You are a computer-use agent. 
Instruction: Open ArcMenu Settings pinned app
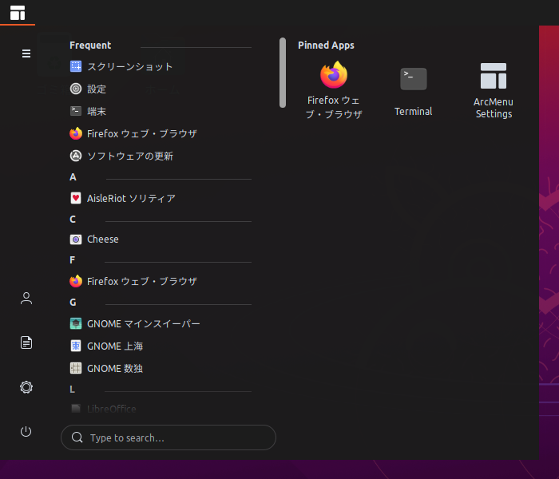(x=494, y=89)
